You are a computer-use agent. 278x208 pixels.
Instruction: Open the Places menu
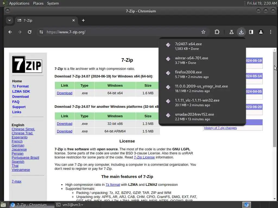click(x=38, y=3)
